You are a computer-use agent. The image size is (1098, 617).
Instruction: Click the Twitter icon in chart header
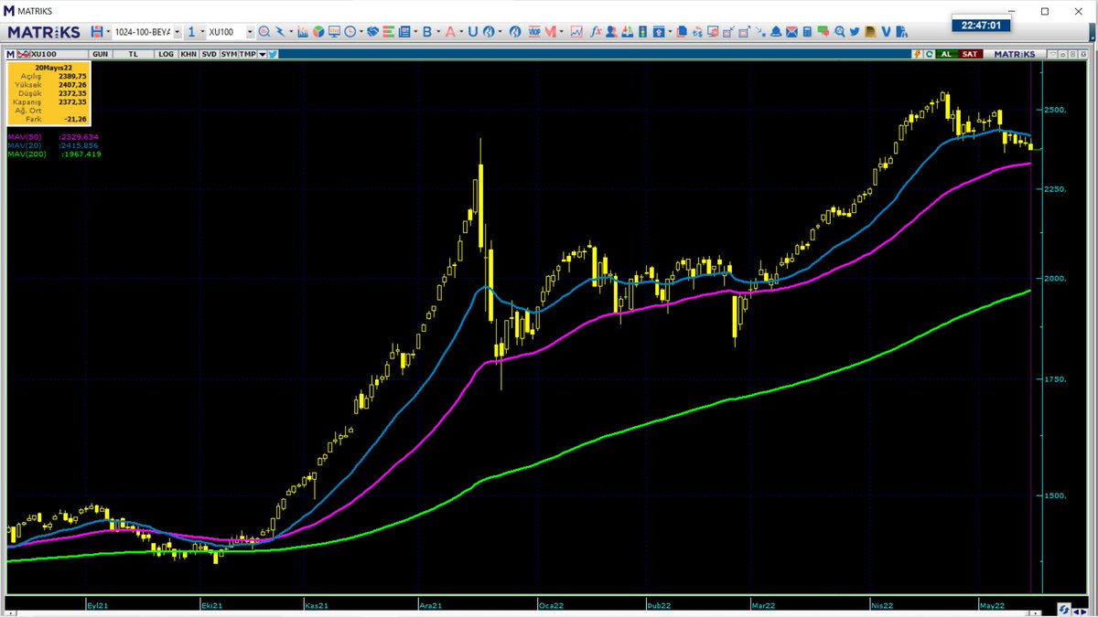(273, 54)
